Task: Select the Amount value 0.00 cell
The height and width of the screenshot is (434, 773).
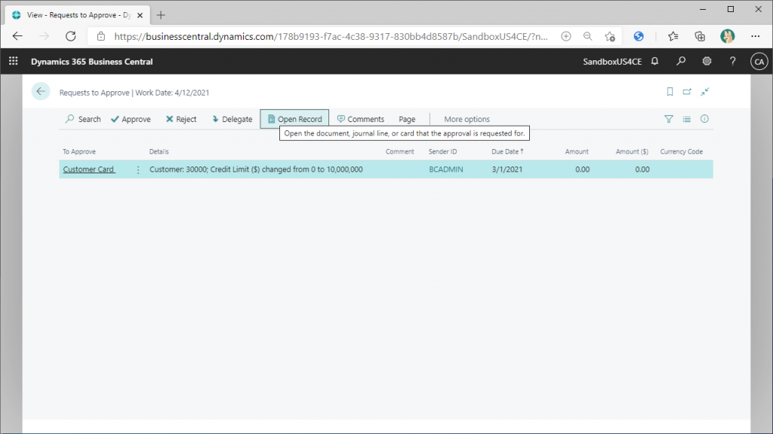Action: point(582,170)
